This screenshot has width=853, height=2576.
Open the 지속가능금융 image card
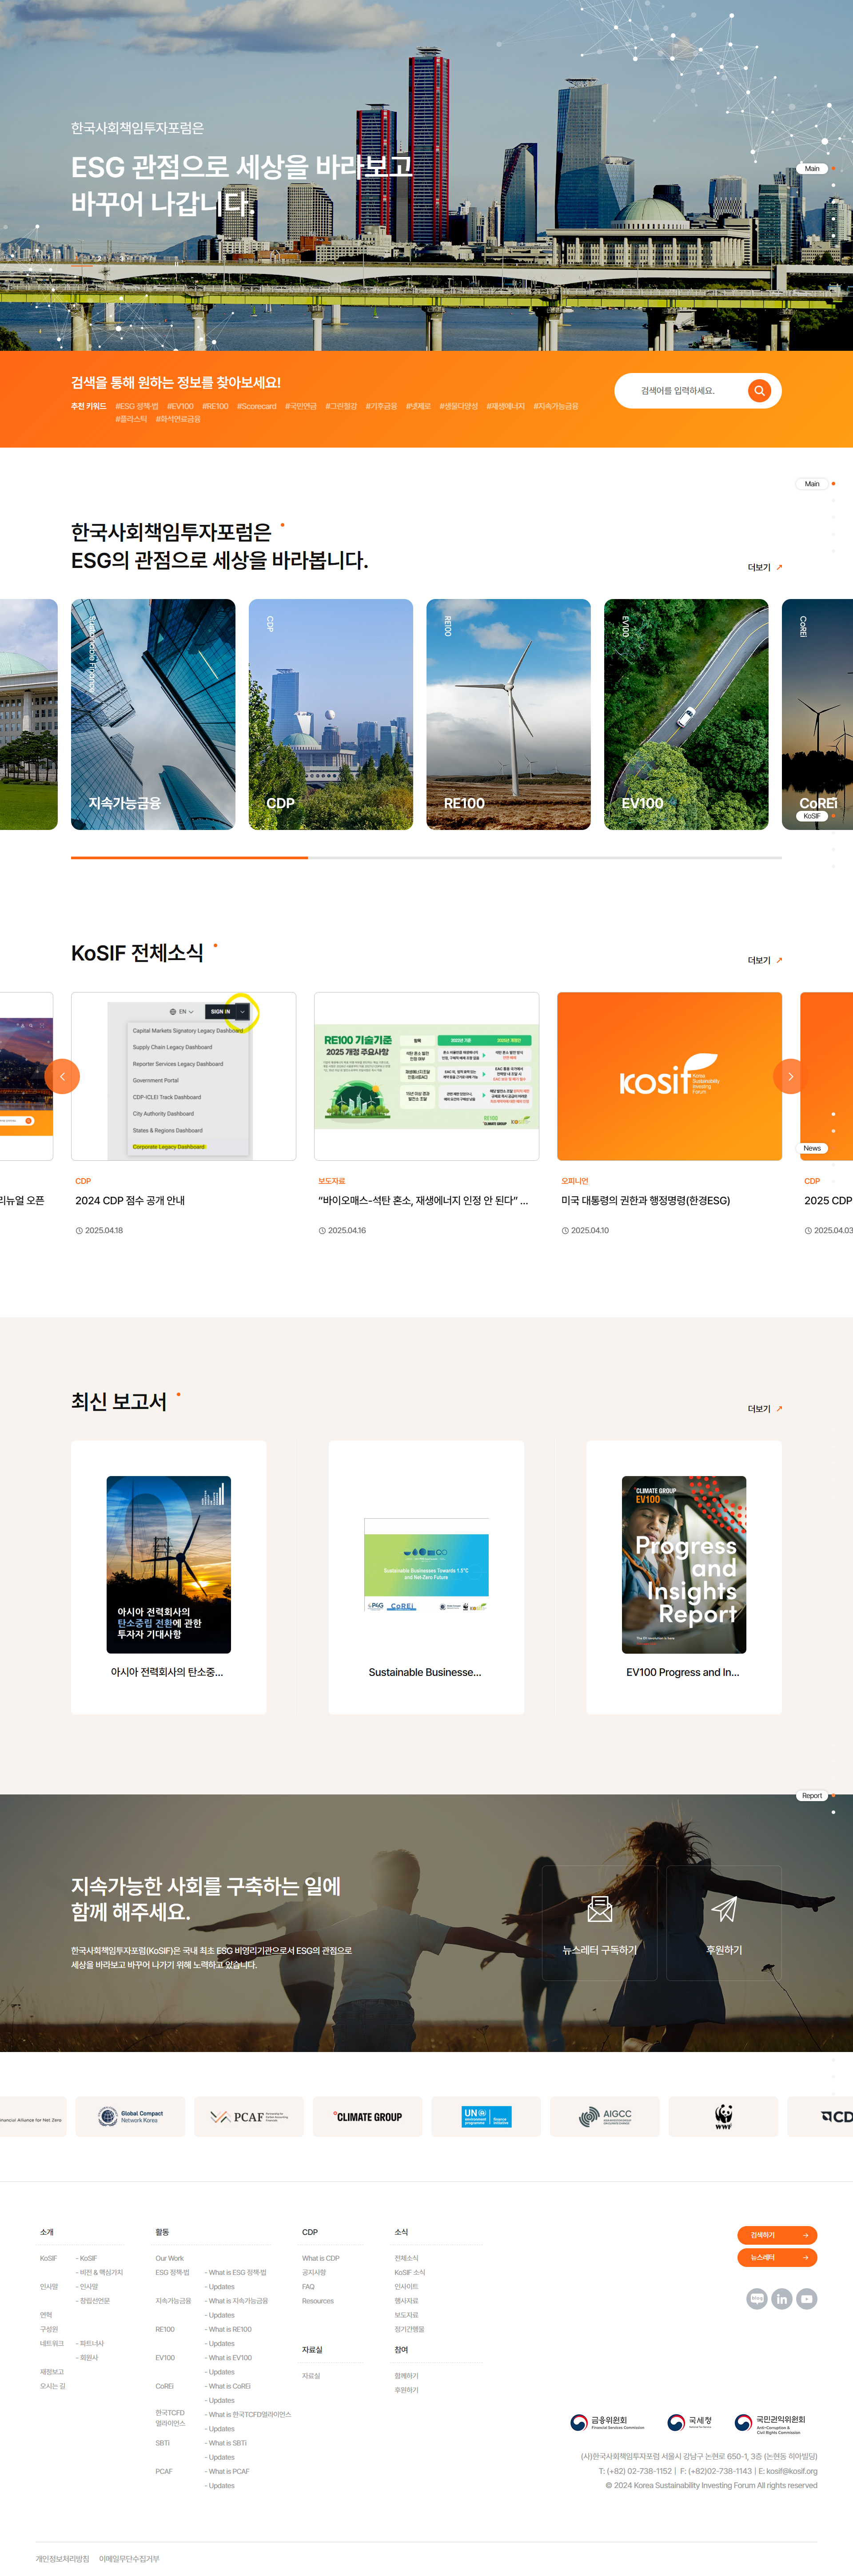point(153,714)
